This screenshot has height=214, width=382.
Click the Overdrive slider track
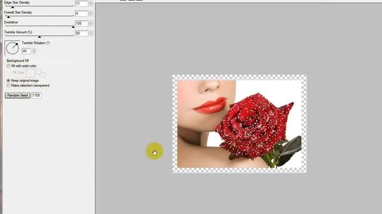click(x=39, y=26)
